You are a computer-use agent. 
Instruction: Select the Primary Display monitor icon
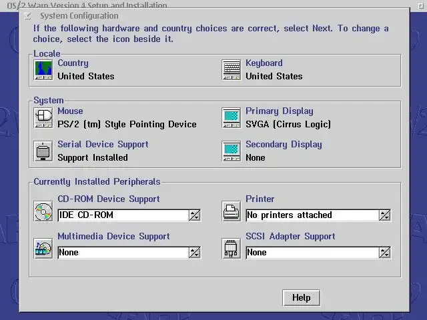pyautogui.click(x=232, y=118)
